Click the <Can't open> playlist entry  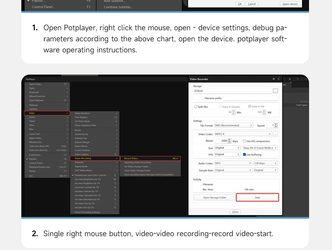tap(302, 105)
